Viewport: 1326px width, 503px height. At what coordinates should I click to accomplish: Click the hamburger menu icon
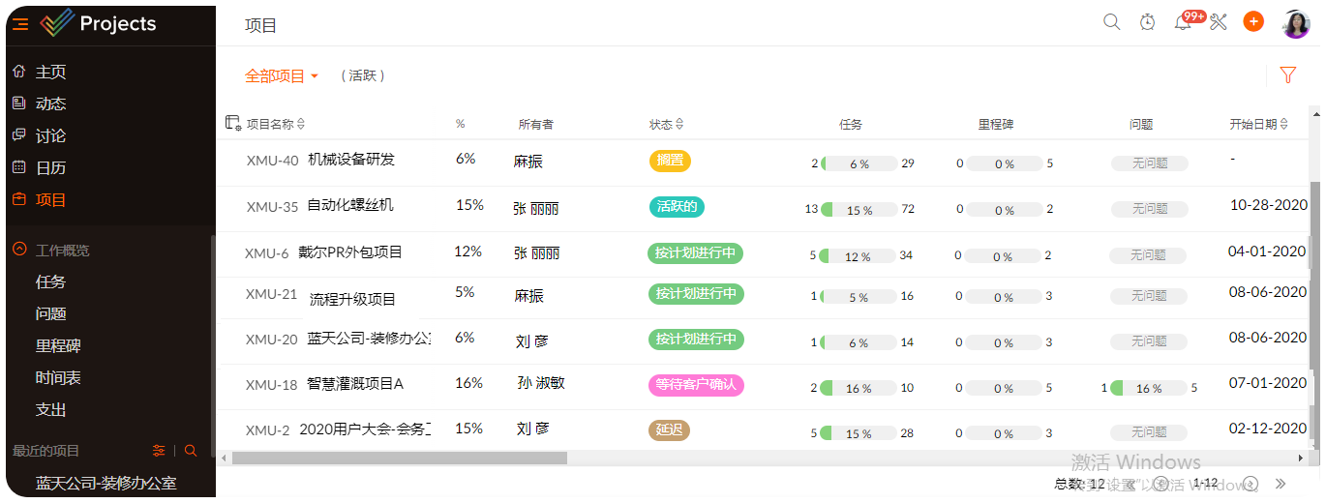tap(20, 24)
